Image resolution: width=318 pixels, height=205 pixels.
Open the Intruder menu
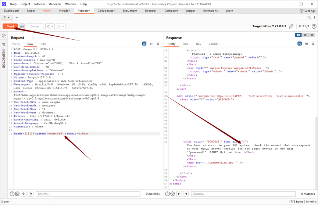(x=40, y=4)
